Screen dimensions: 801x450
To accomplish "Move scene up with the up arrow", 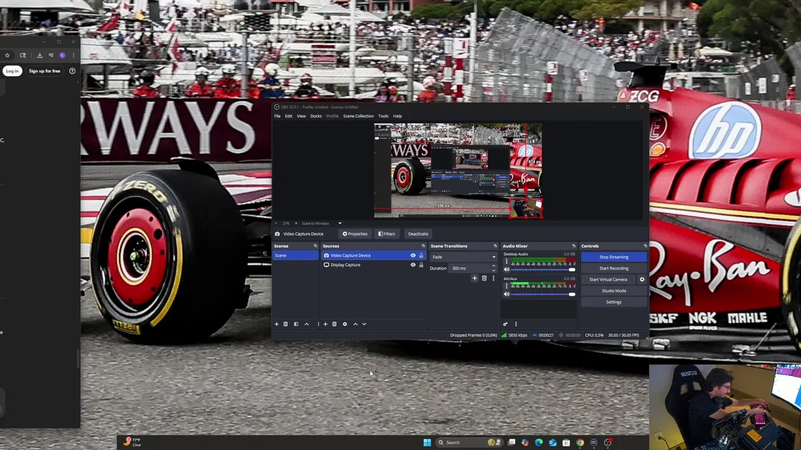I will 307,324.
